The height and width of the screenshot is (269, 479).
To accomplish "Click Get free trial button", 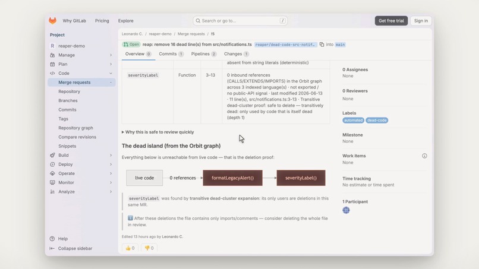I will [391, 21].
